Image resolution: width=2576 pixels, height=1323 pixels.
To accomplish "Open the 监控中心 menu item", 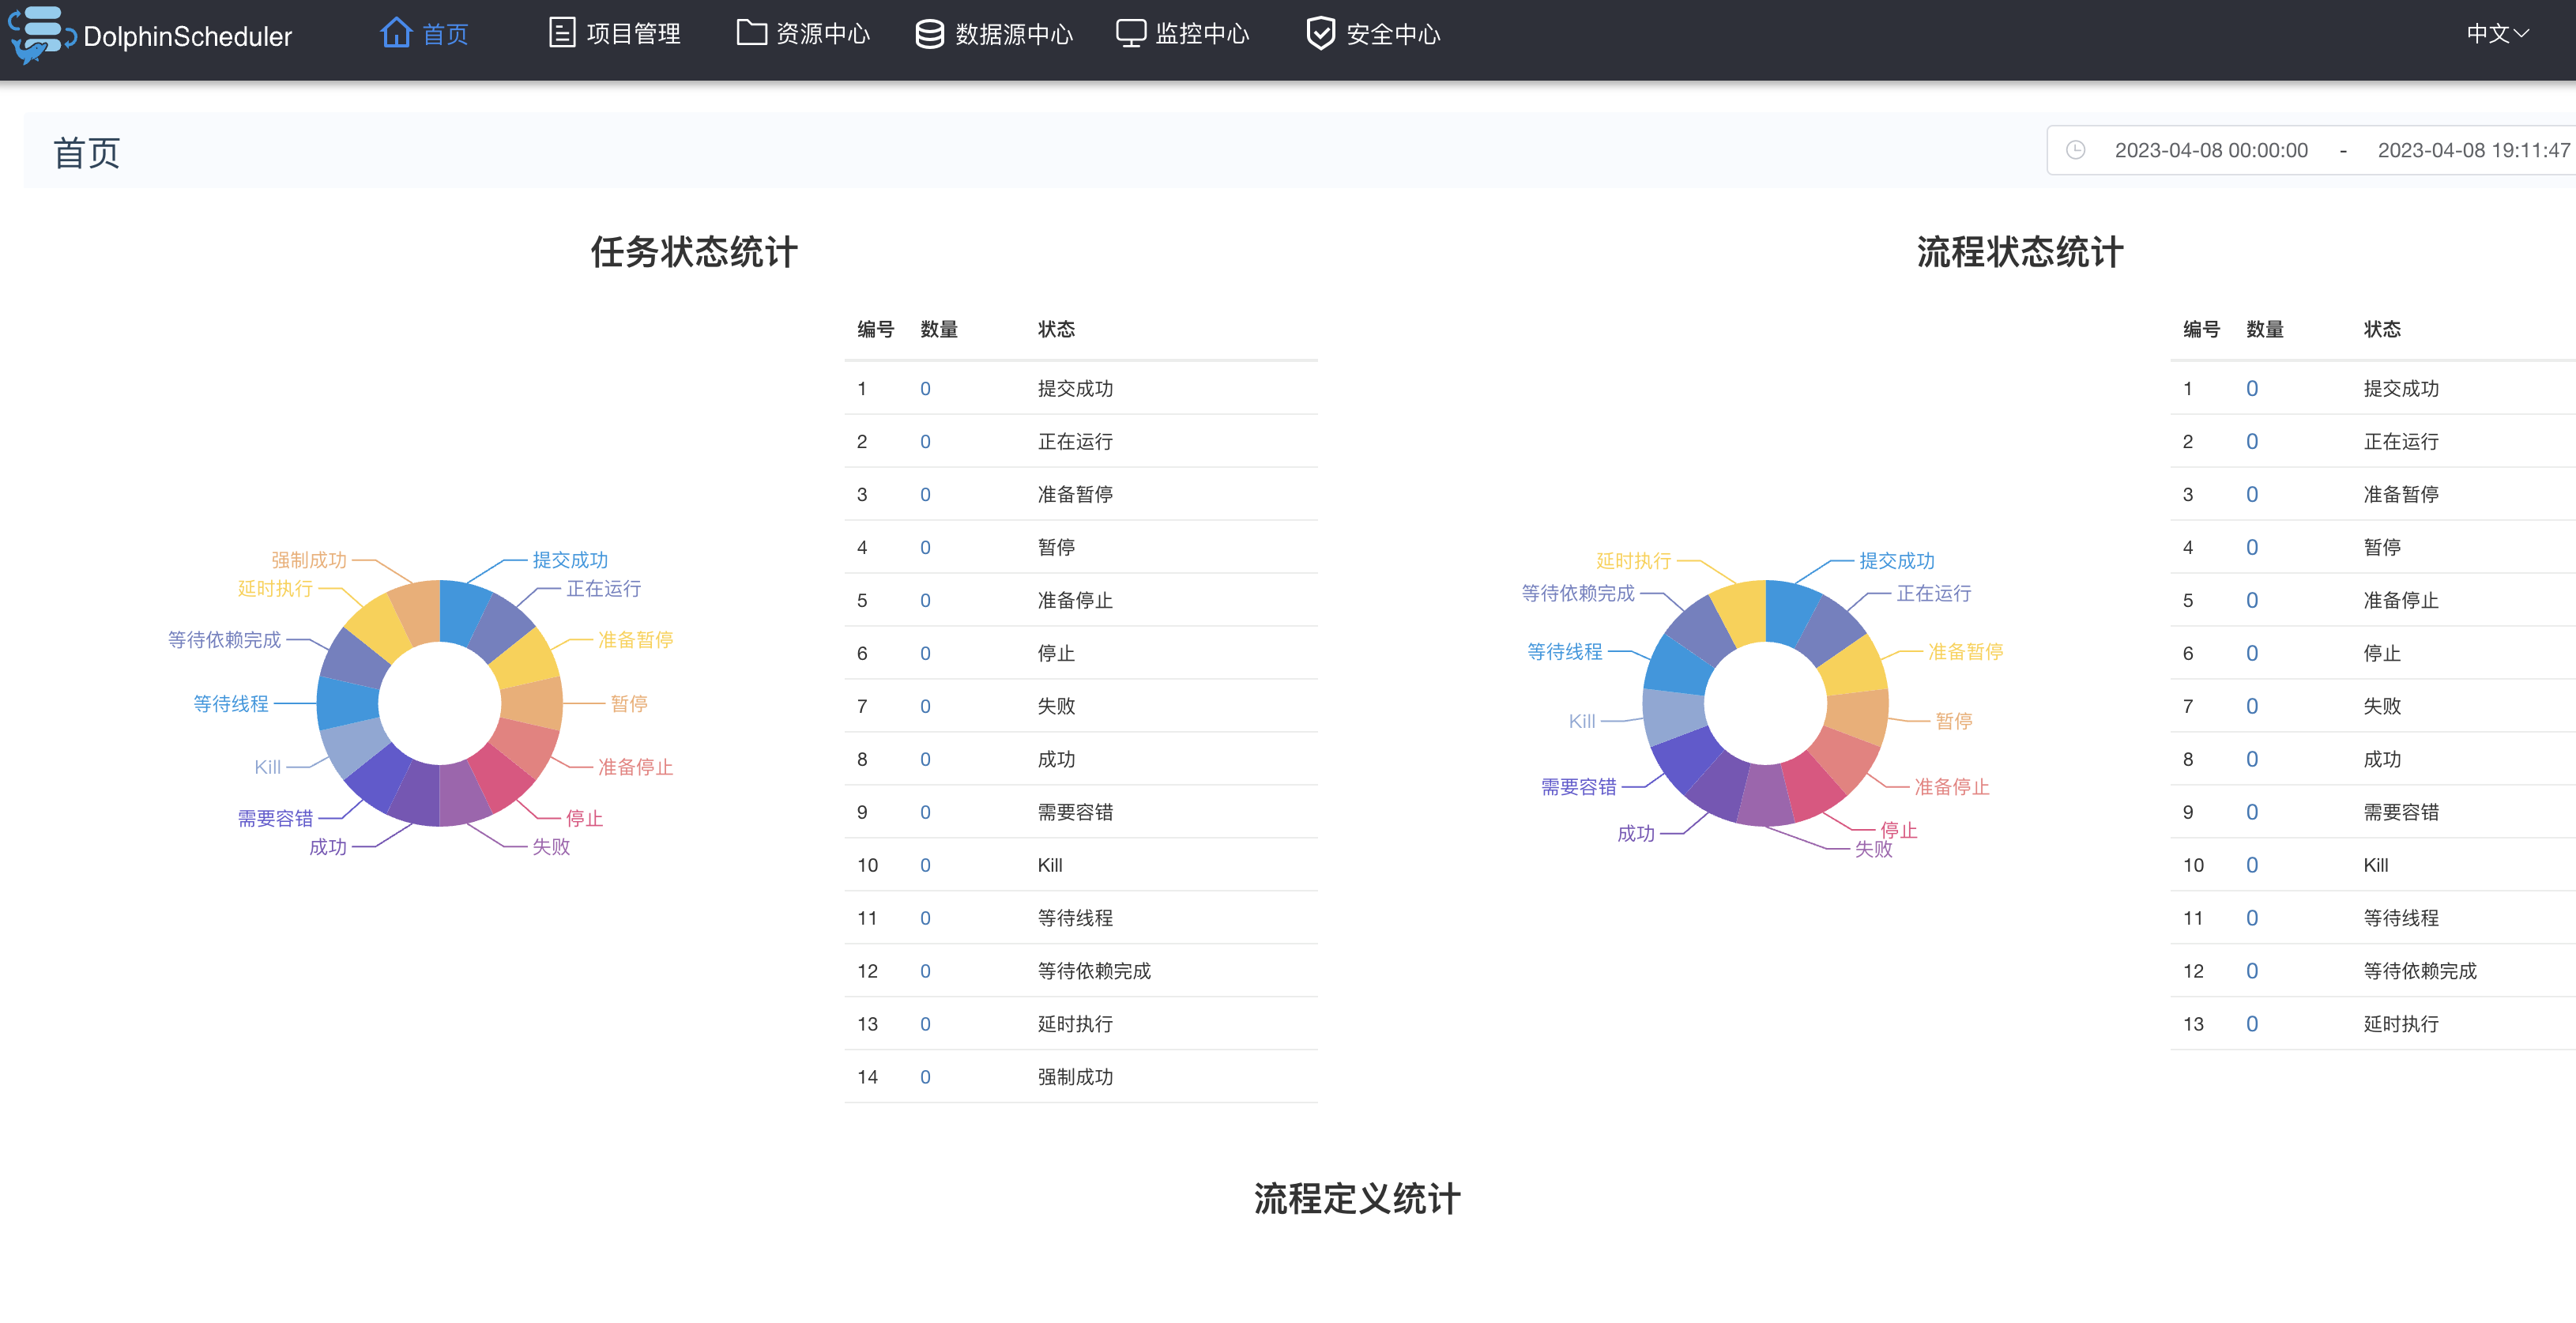I will [x=1201, y=34].
